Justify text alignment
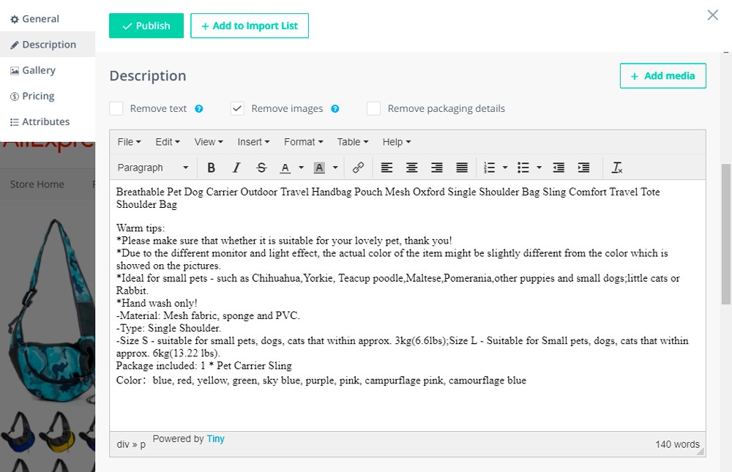Viewport: 732px width, 472px height. (x=462, y=168)
